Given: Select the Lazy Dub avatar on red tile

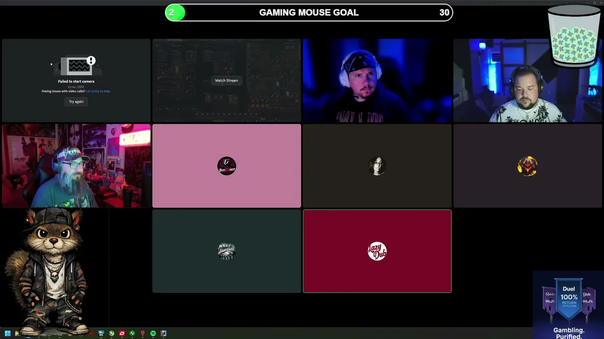Looking at the screenshot, I should click(377, 251).
